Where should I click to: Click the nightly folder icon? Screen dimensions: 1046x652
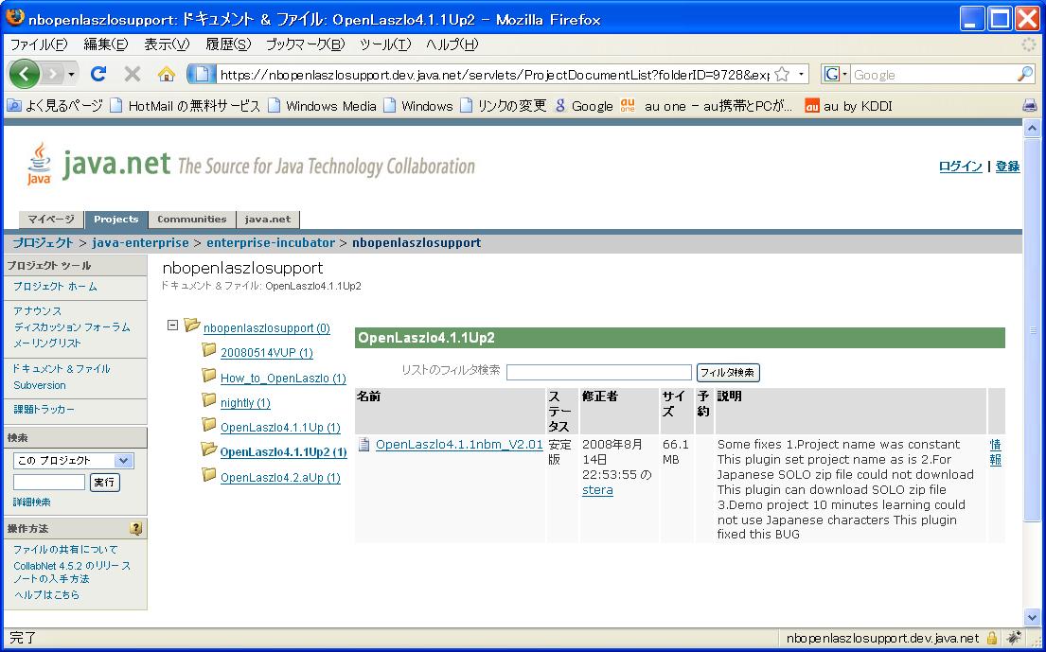(x=209, y=400)
